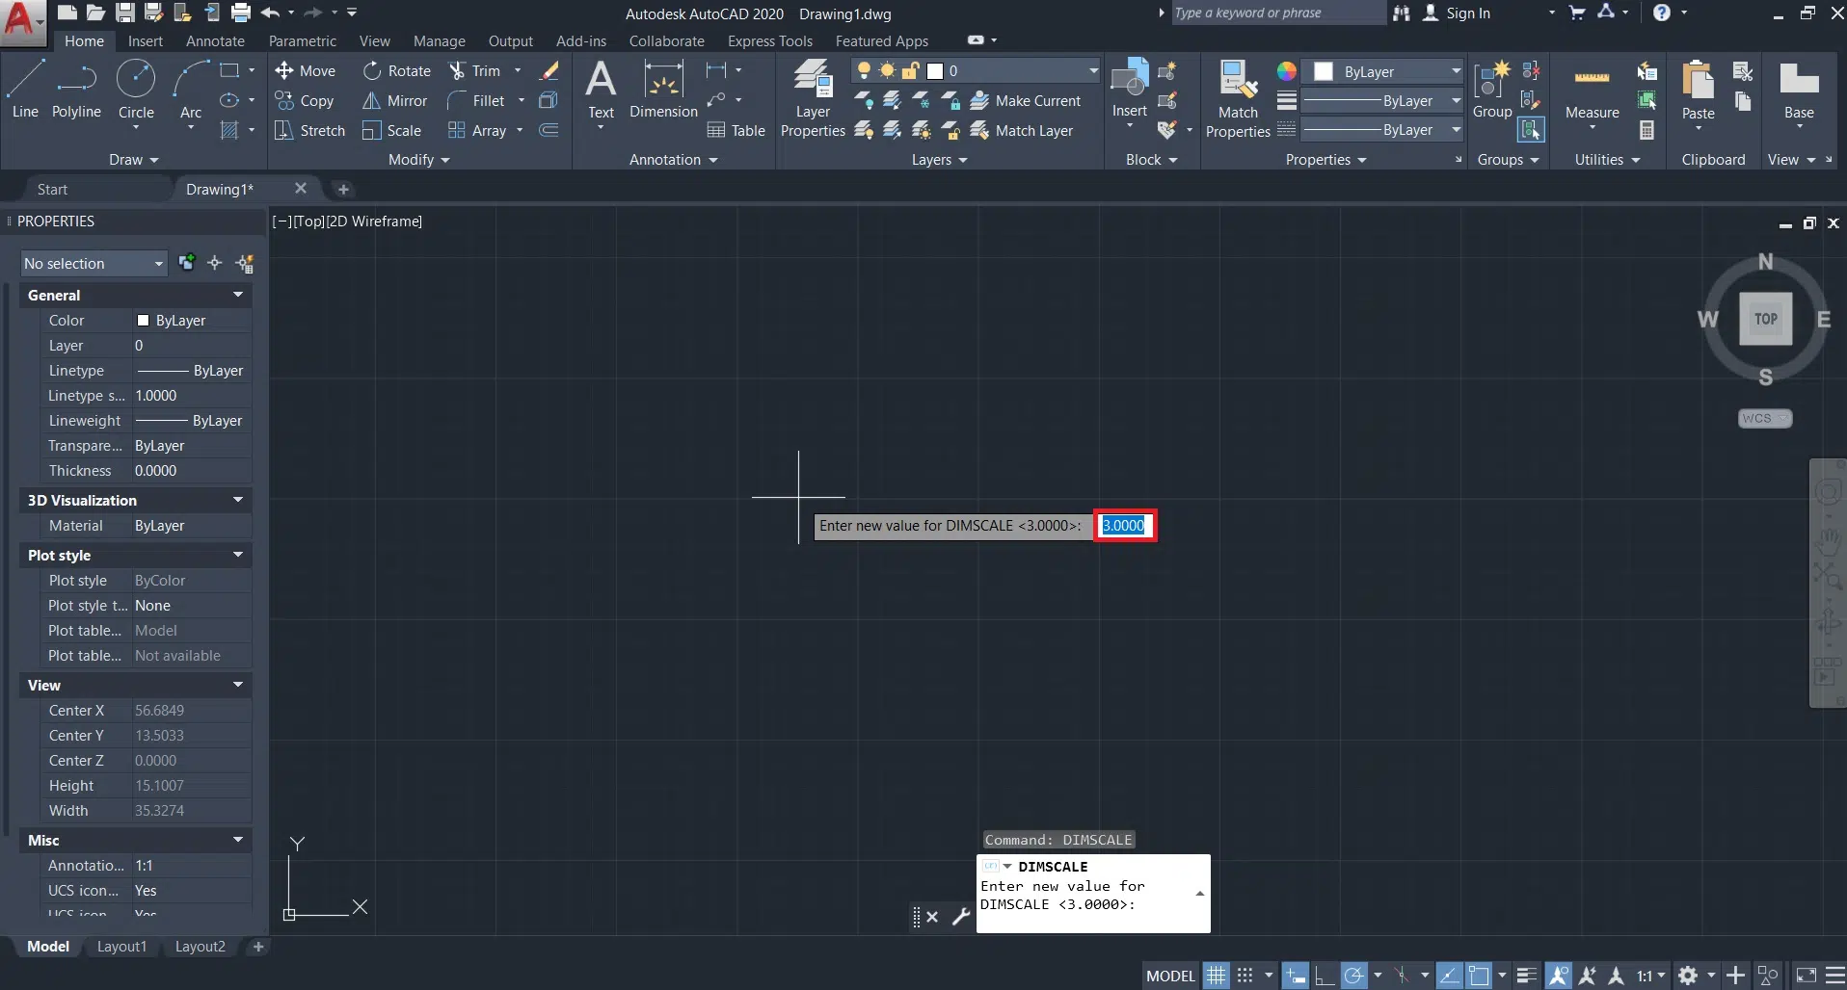Click the DIMSCALE value input field
The width and height of the screenshot is (1847, 990).
tap(1124, 526)
